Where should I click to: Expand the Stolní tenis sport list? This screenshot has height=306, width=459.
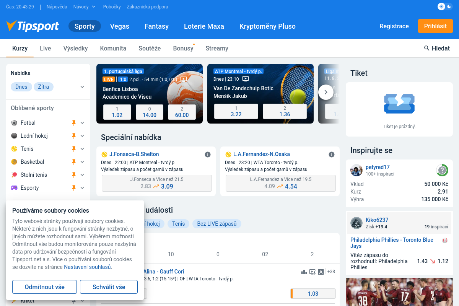pyautogui.click(x=82, y=175)
